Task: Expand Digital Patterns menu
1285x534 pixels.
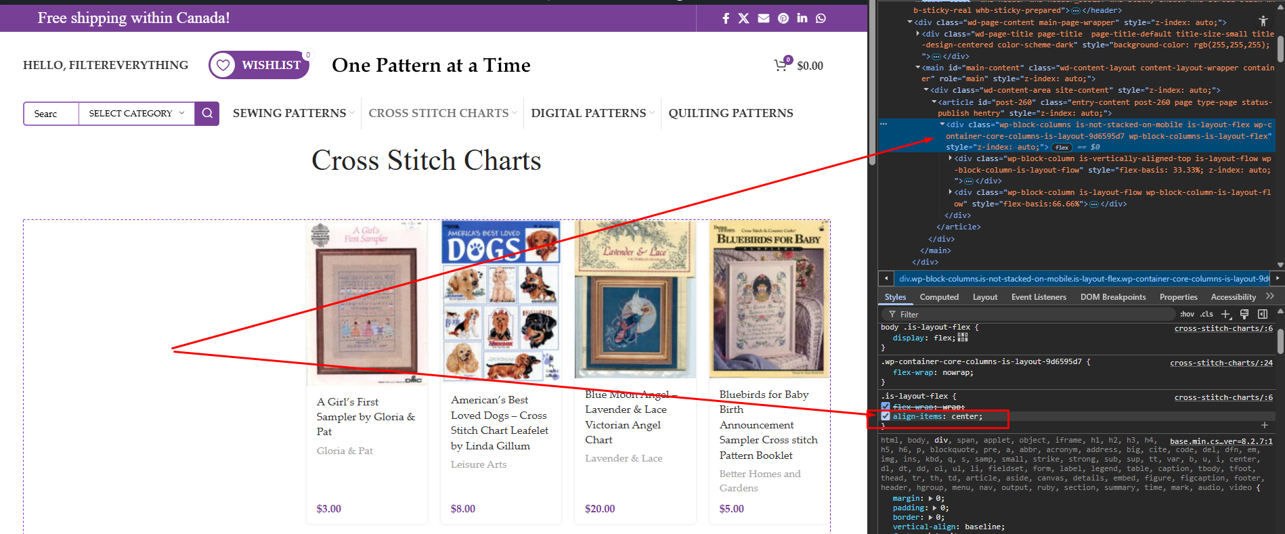Action: 592,113
